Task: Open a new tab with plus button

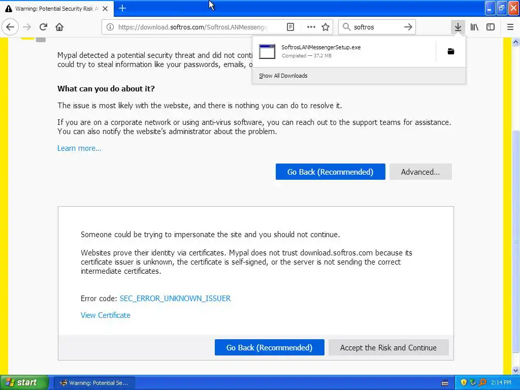Action: point(122,8)
